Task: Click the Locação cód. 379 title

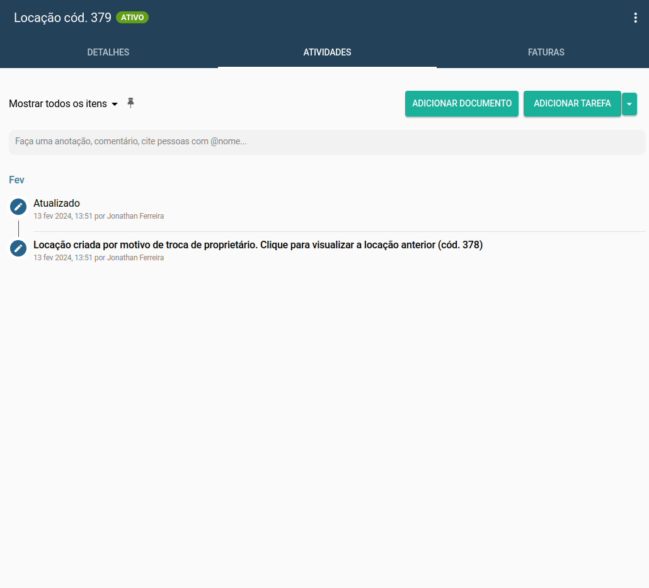Action: [62, 18]
